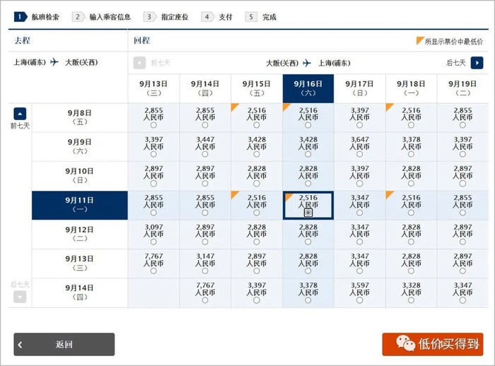Select the selected 2,516 fare radio button

(x=308, y=213)
